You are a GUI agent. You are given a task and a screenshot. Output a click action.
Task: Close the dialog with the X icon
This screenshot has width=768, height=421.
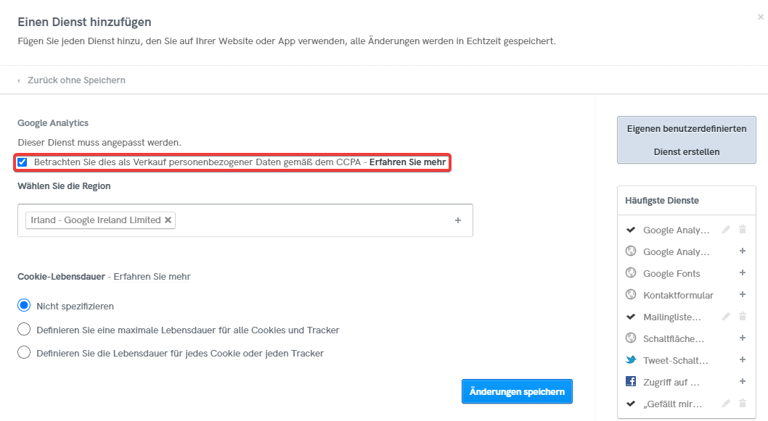tap(760, 16)
